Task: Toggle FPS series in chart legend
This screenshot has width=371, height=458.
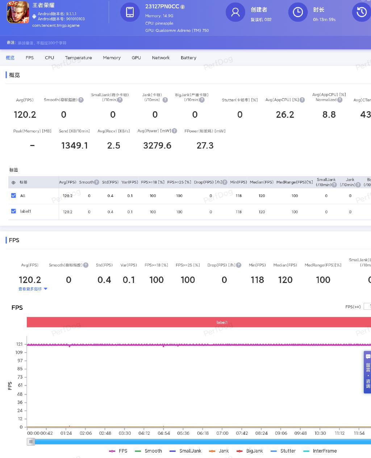Action: tap(118, 451)
